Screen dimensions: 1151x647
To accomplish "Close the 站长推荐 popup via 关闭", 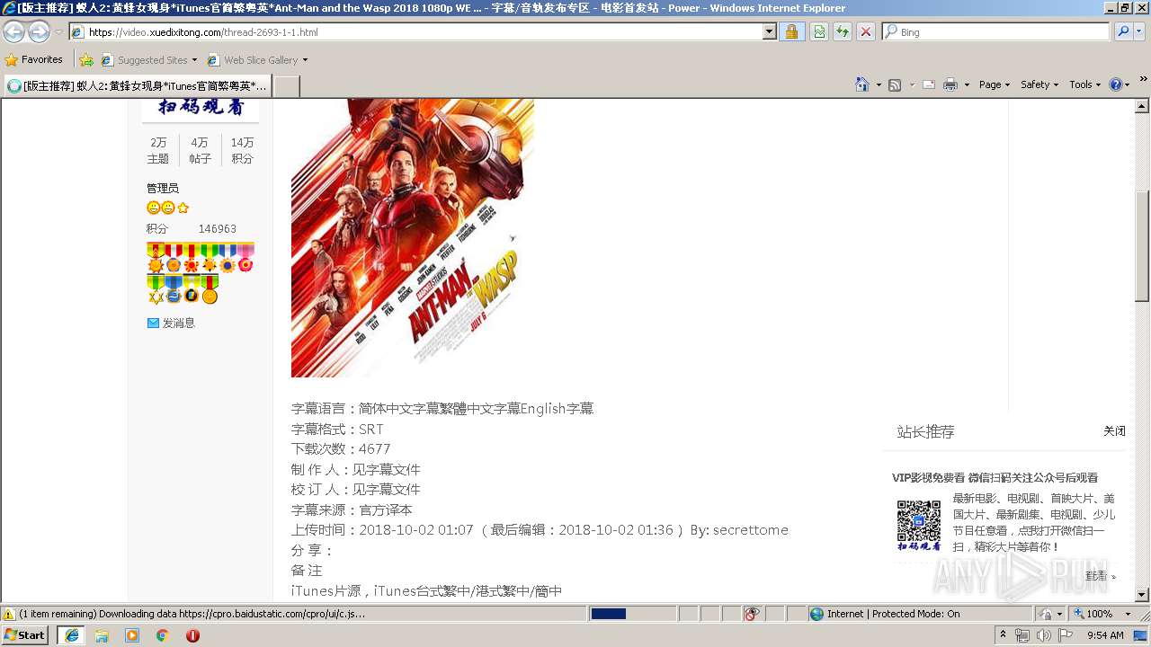I will click(1114, 431).
